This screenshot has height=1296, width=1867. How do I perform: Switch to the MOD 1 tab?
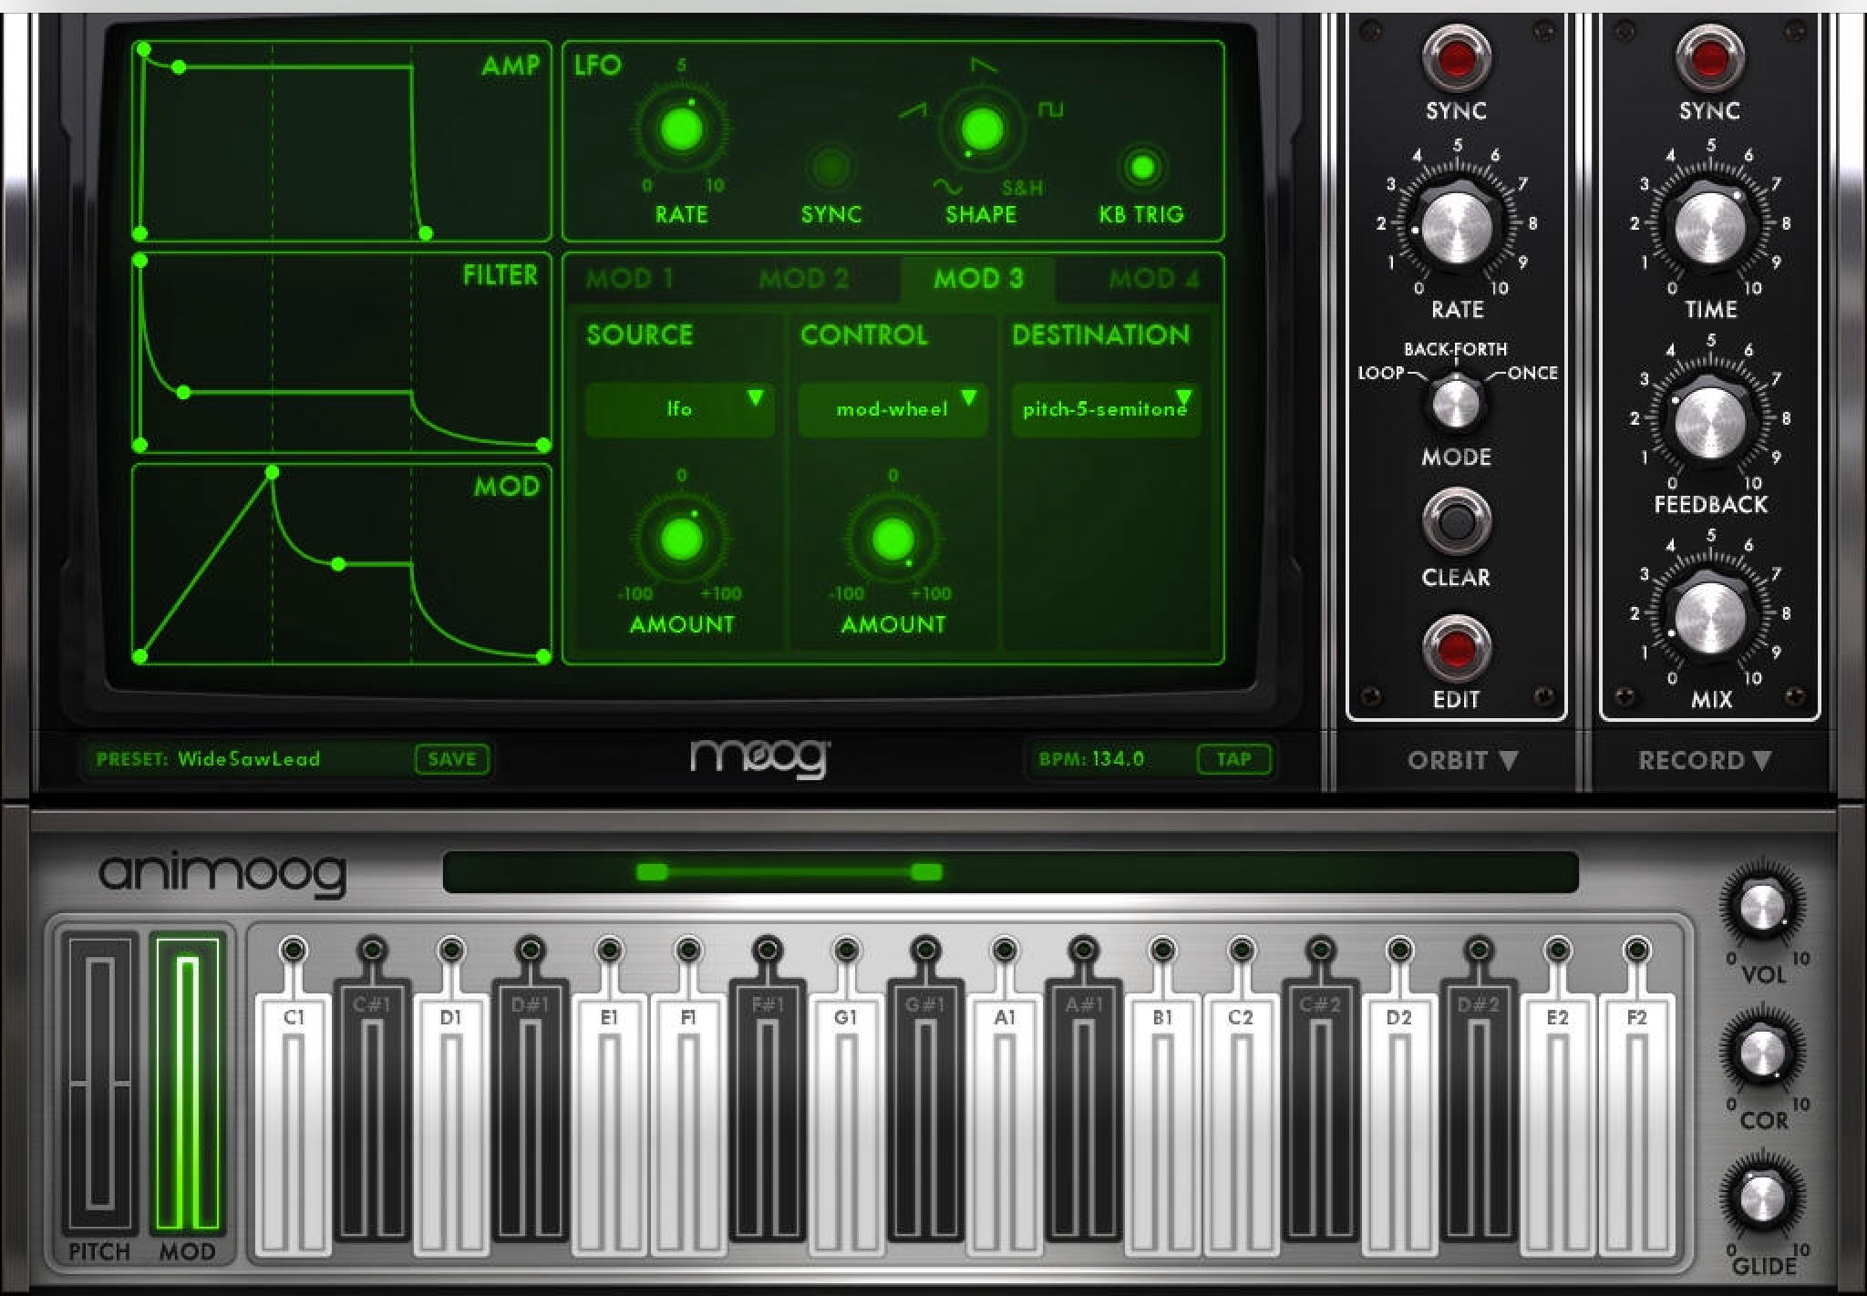(x=629, y=279)
